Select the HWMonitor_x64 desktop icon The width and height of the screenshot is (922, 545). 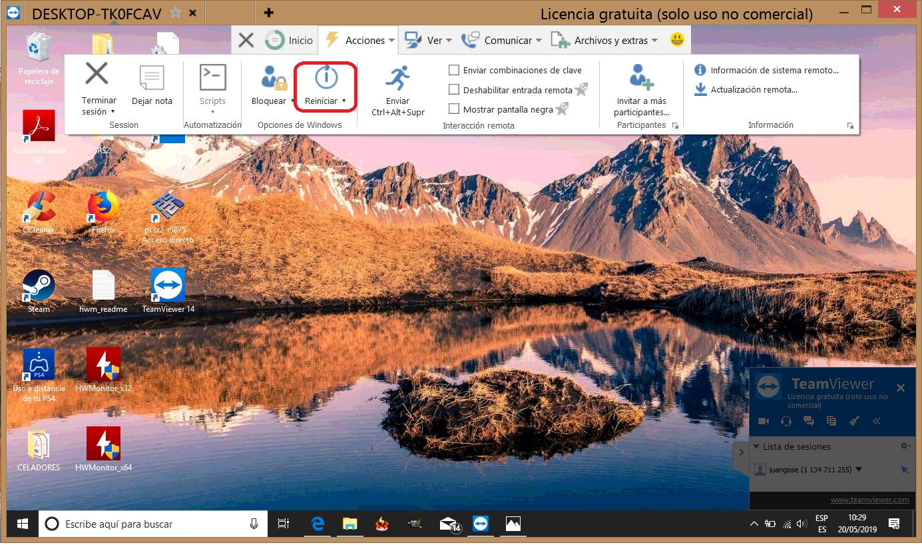(103, 450)
